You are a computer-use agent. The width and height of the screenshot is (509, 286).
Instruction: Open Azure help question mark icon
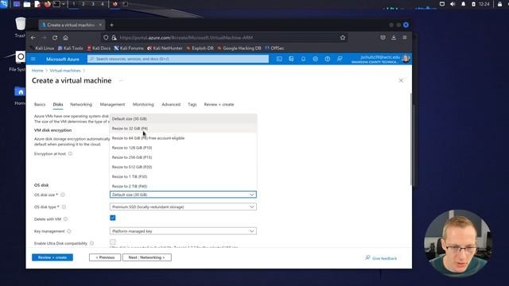click(x=327, y=59)
